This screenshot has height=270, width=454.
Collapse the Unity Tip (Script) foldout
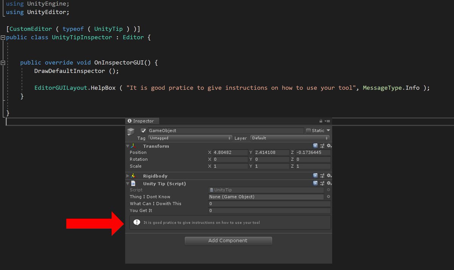point(127,183)
